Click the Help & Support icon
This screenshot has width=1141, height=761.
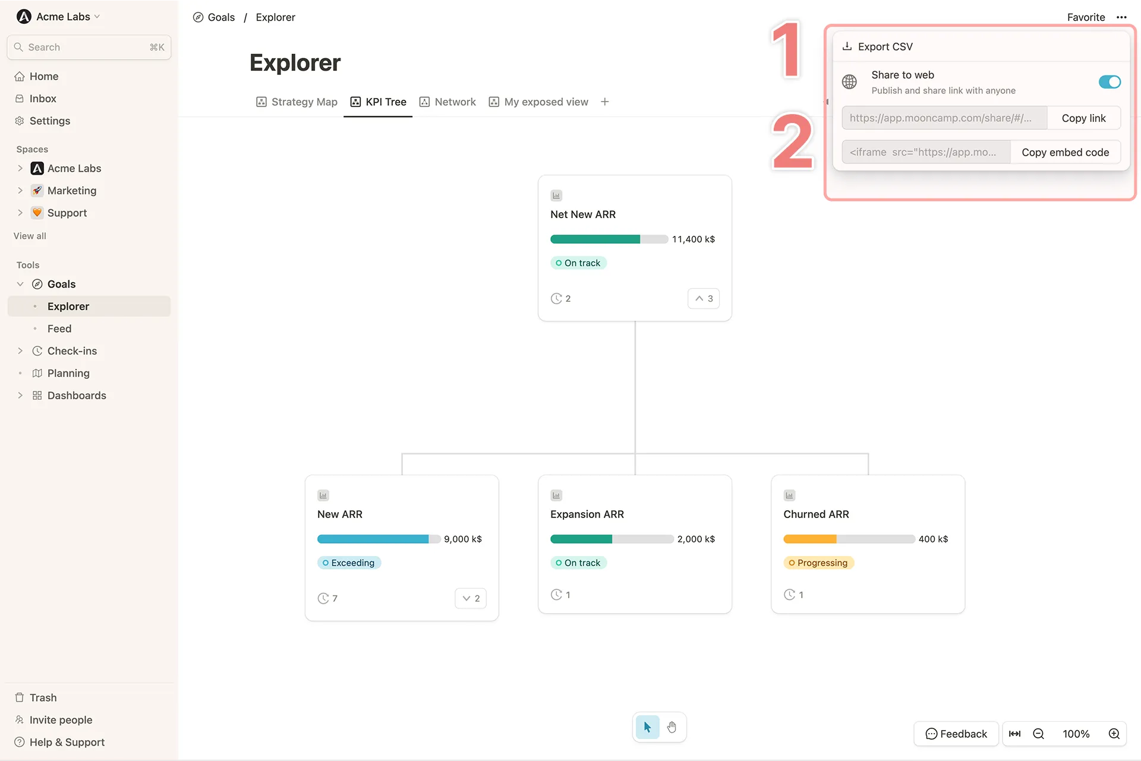coord(20,742)
